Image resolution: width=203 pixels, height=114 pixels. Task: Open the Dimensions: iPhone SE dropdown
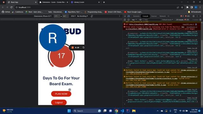(x=43, y=16)
